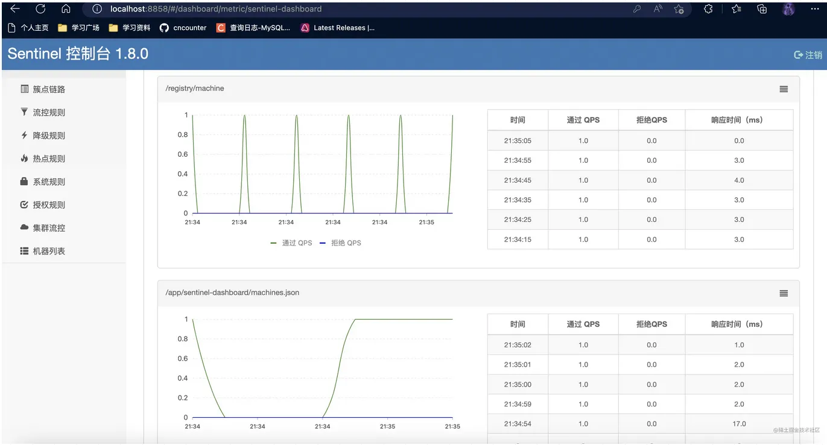Click the 热点规则 flame icon
This screenshot has height=445, width=827.
click(x=24, y=159)
